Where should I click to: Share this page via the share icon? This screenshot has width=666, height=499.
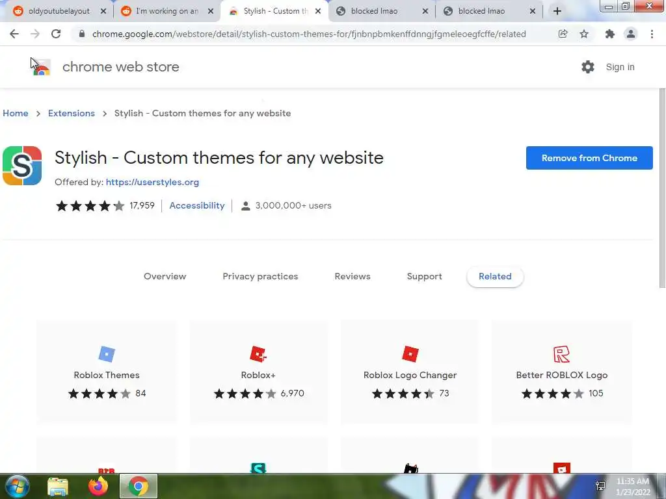coord(563,34)
